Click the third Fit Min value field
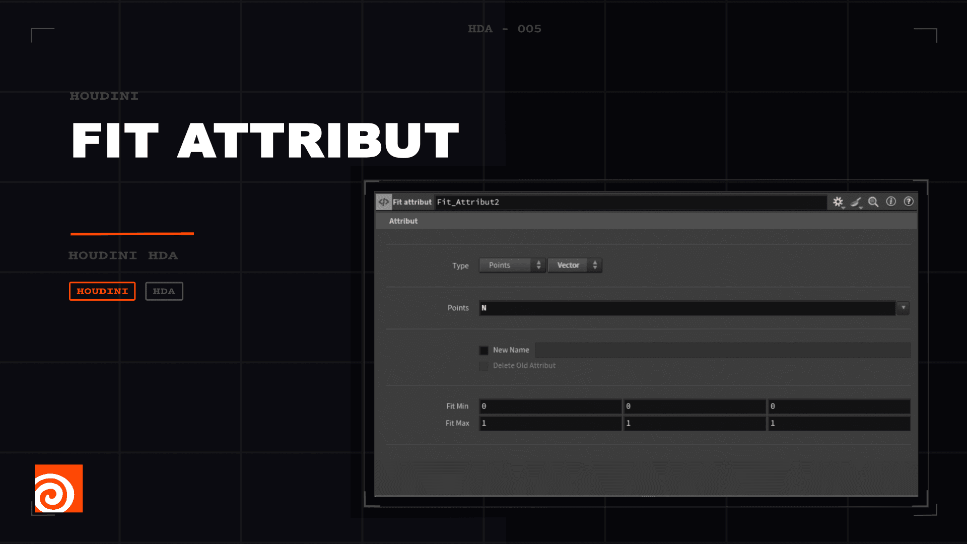This screenshot has width=967, height=544. pos(839,406)
